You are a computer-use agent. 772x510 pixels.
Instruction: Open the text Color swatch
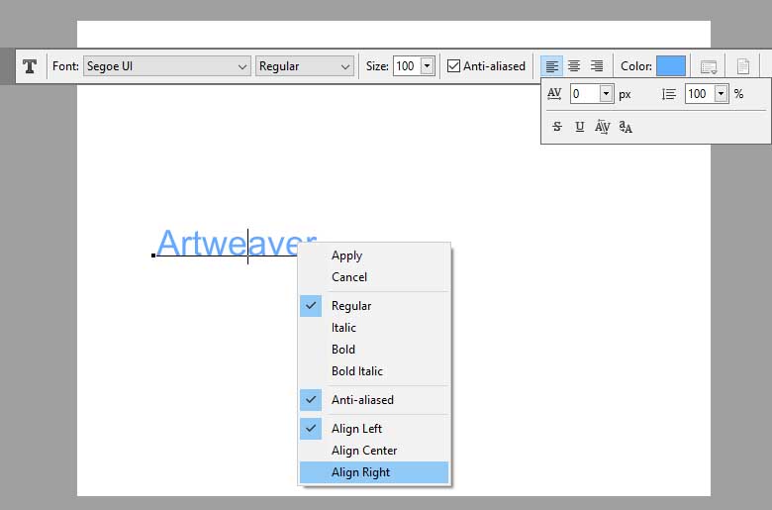pyautogui.click(x=671, y=66)
